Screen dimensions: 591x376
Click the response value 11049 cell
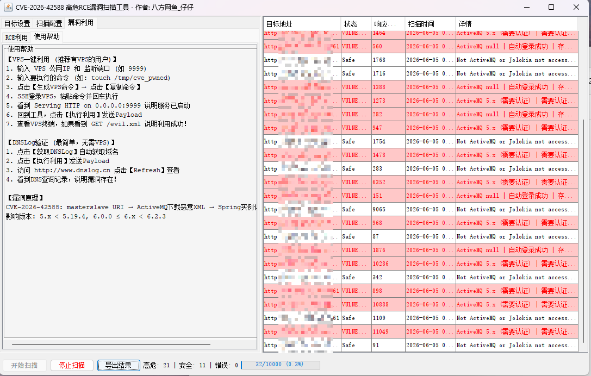click(x=388, y=331)
